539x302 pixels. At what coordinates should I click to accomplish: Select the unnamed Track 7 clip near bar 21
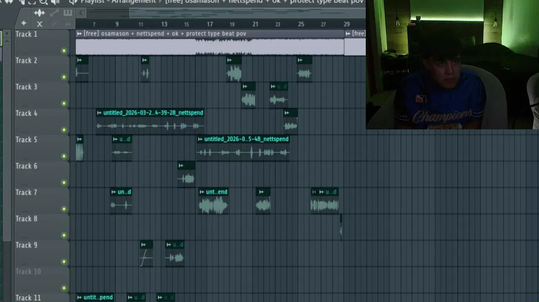(x=263, y=201)
